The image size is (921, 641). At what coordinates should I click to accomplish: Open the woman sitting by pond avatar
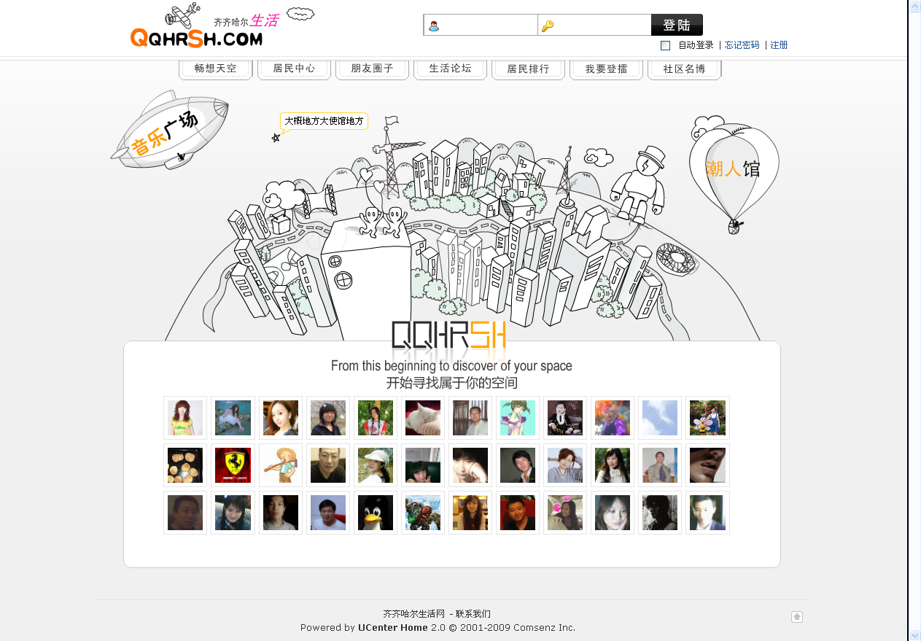click(x=233, y=418)
